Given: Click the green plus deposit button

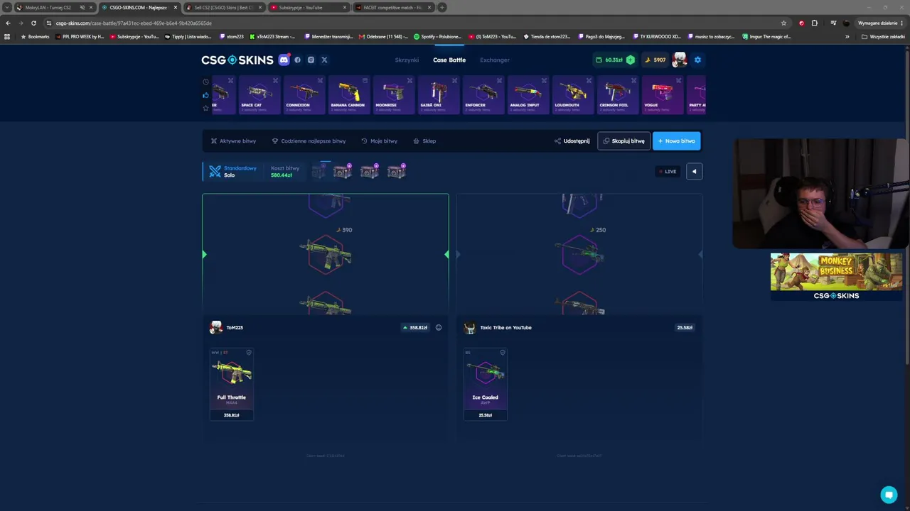Looking at the screenshot, I should (630, 60).
